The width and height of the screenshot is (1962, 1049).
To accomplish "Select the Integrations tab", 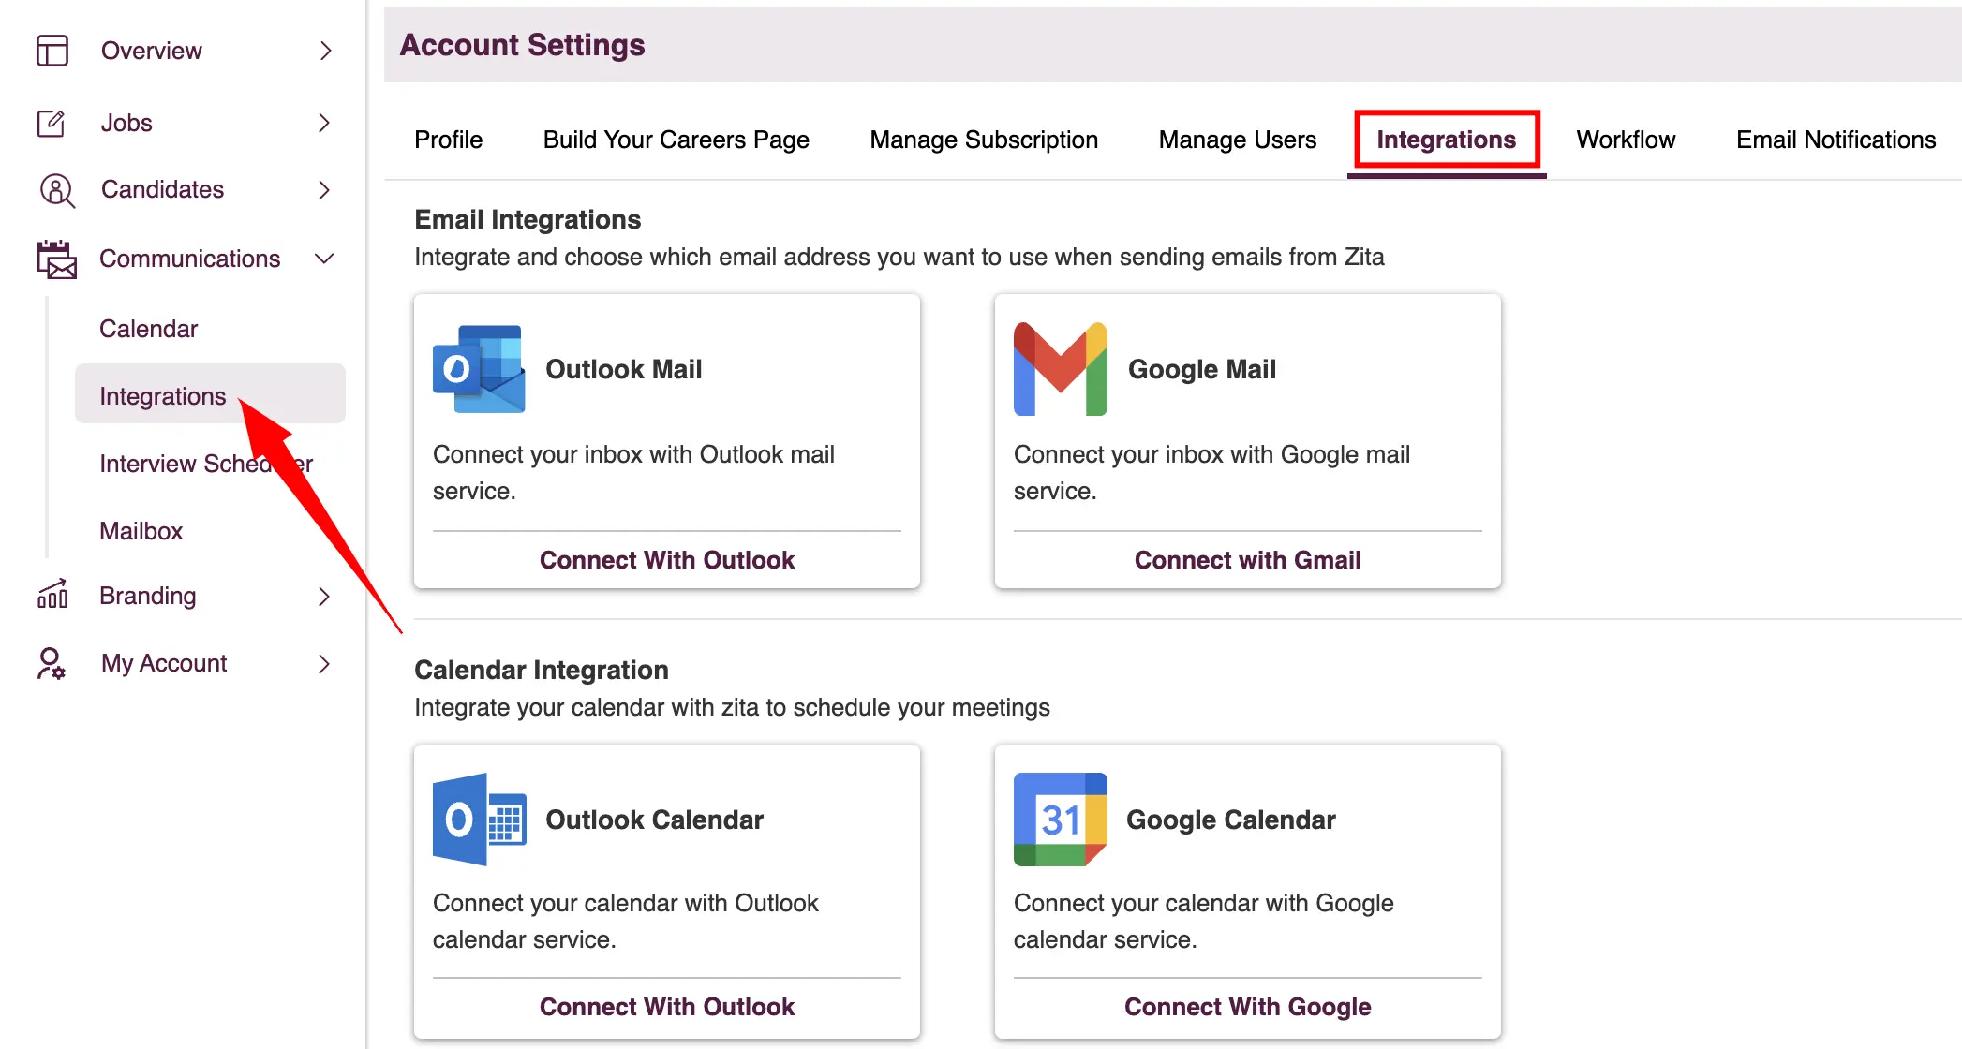I will pyautogui.click(x=1446, y=140).
